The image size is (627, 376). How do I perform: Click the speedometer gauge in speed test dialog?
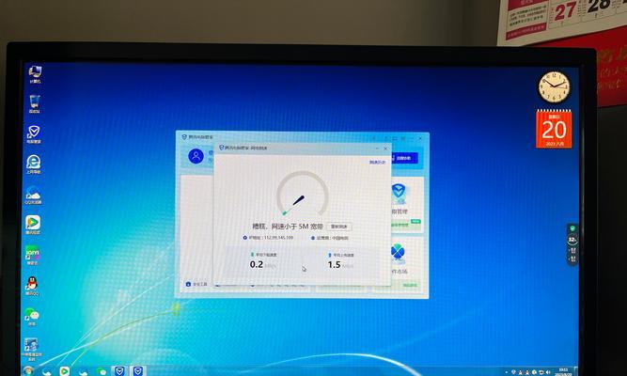(303, 194)
